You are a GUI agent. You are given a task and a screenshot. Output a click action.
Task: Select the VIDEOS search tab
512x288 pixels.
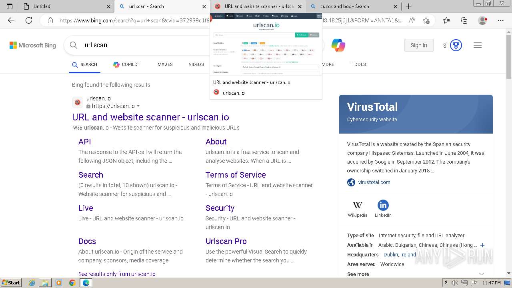click(x=196, y=64)
